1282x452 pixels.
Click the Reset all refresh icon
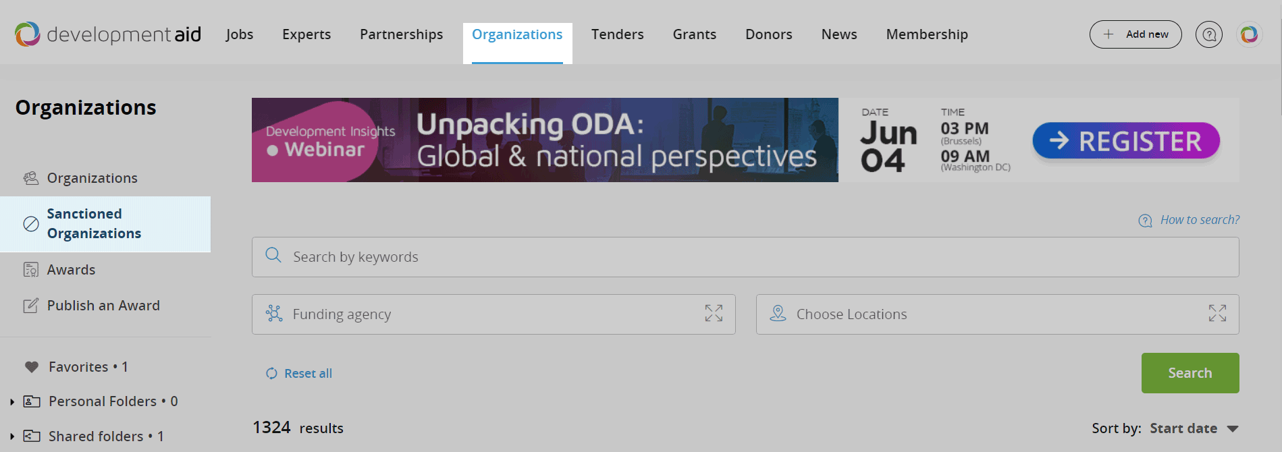pyautogui.click(x=271, y=374)
